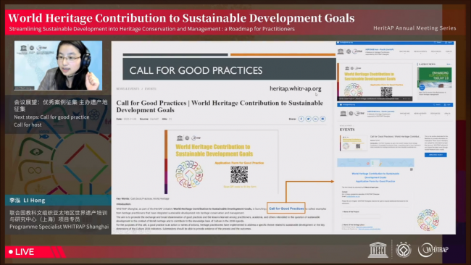The height and width of the screenshot is (265, 471).
Task: Click the WHITRAP logo in the bottom bar
Action: pyautogui.click(x=433, y=250)
